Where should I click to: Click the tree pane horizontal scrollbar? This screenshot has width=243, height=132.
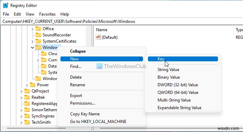coord(36,128)
